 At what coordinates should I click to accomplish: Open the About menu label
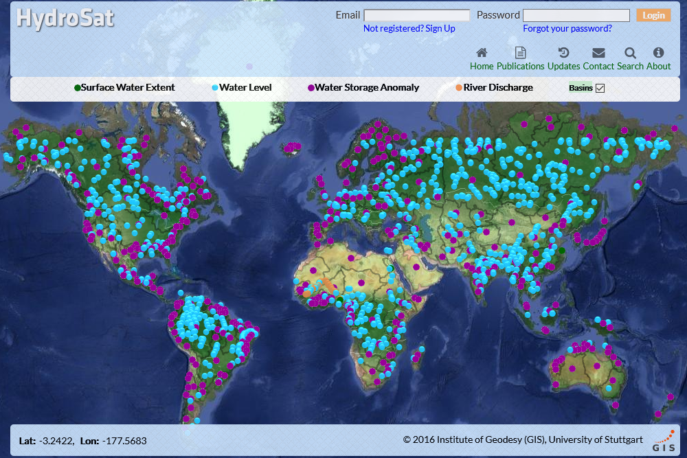[659, 66]
